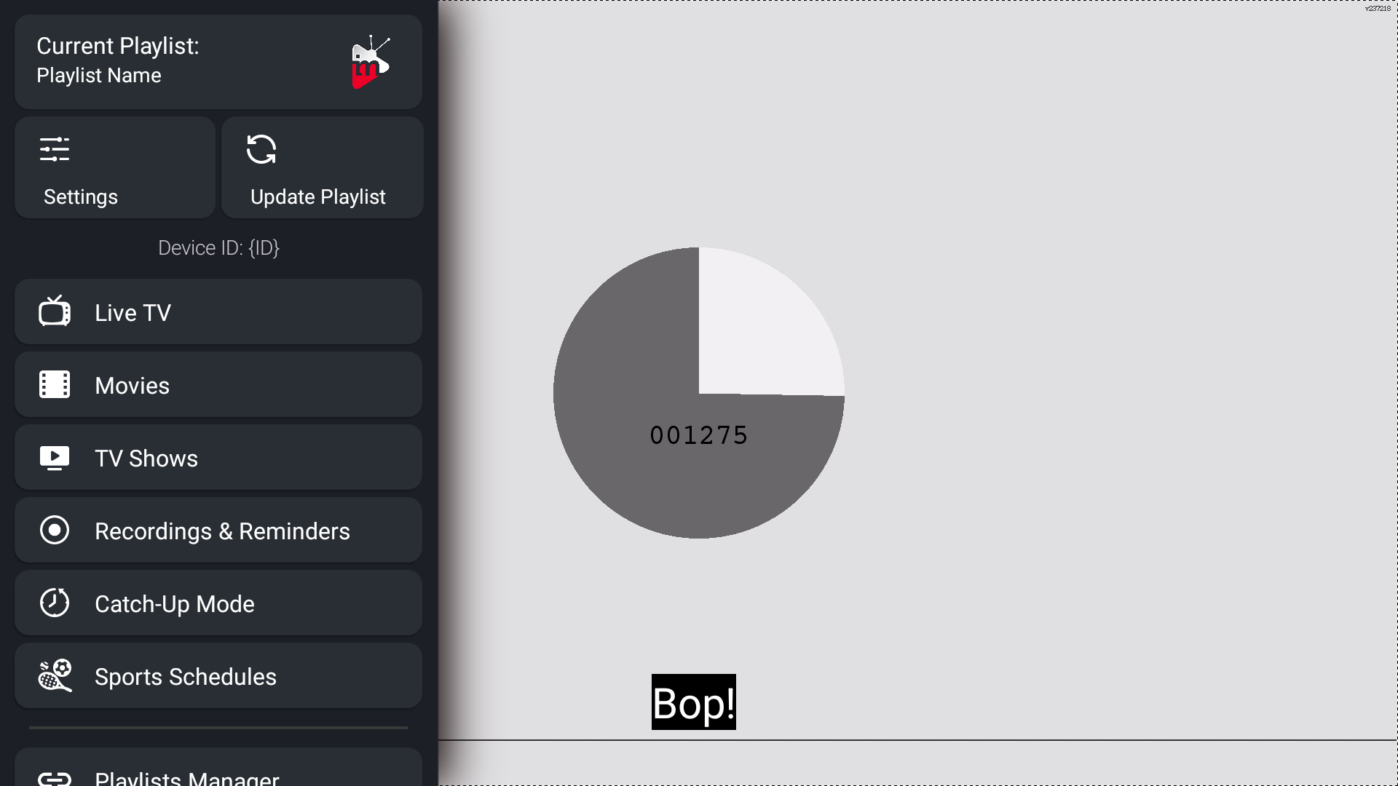Click the Update Playlist refresh icon
The width and height of the screenshot is (1398, 786).
tap(262, 148)
